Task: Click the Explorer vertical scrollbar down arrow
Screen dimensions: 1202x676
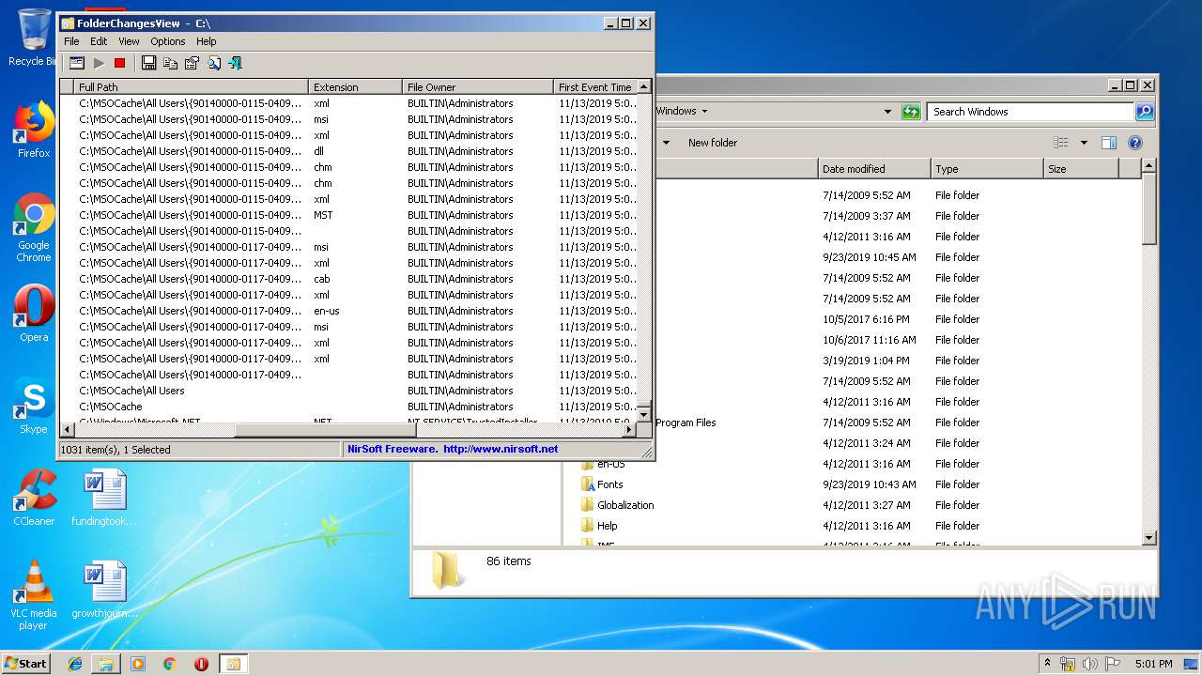Action: [x=1148, y=538]
